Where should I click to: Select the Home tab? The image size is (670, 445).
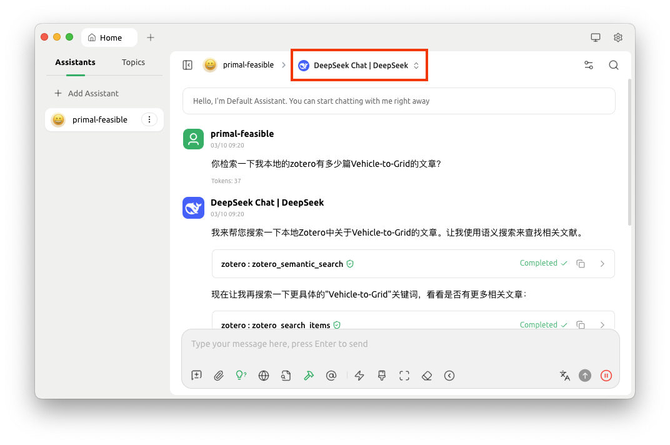click(109, 37)
